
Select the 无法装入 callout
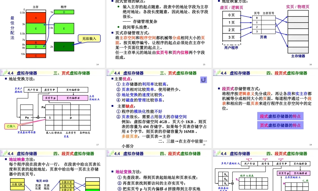(89, 39)
